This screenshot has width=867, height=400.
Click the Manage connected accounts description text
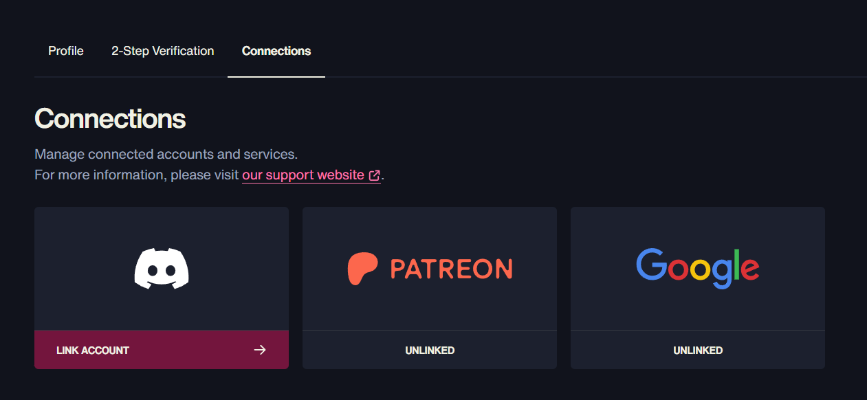click(166, 154)
